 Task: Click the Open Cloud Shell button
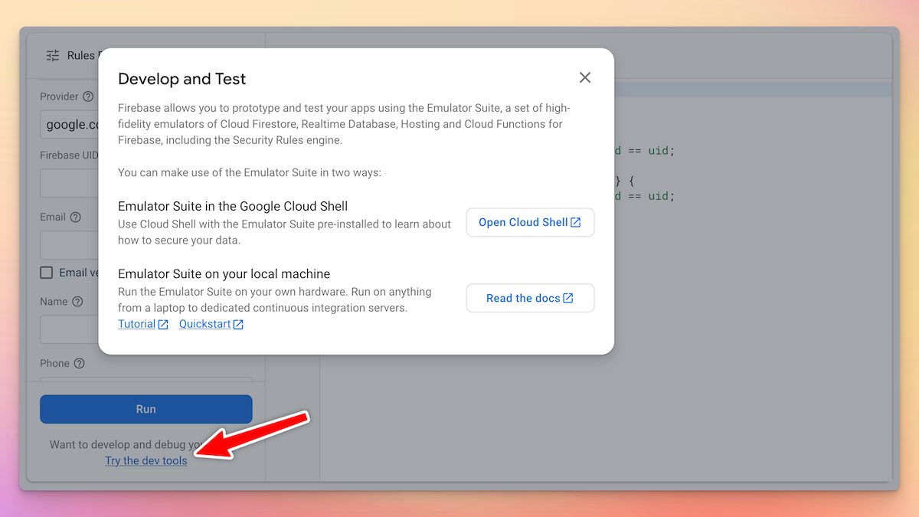530,222
